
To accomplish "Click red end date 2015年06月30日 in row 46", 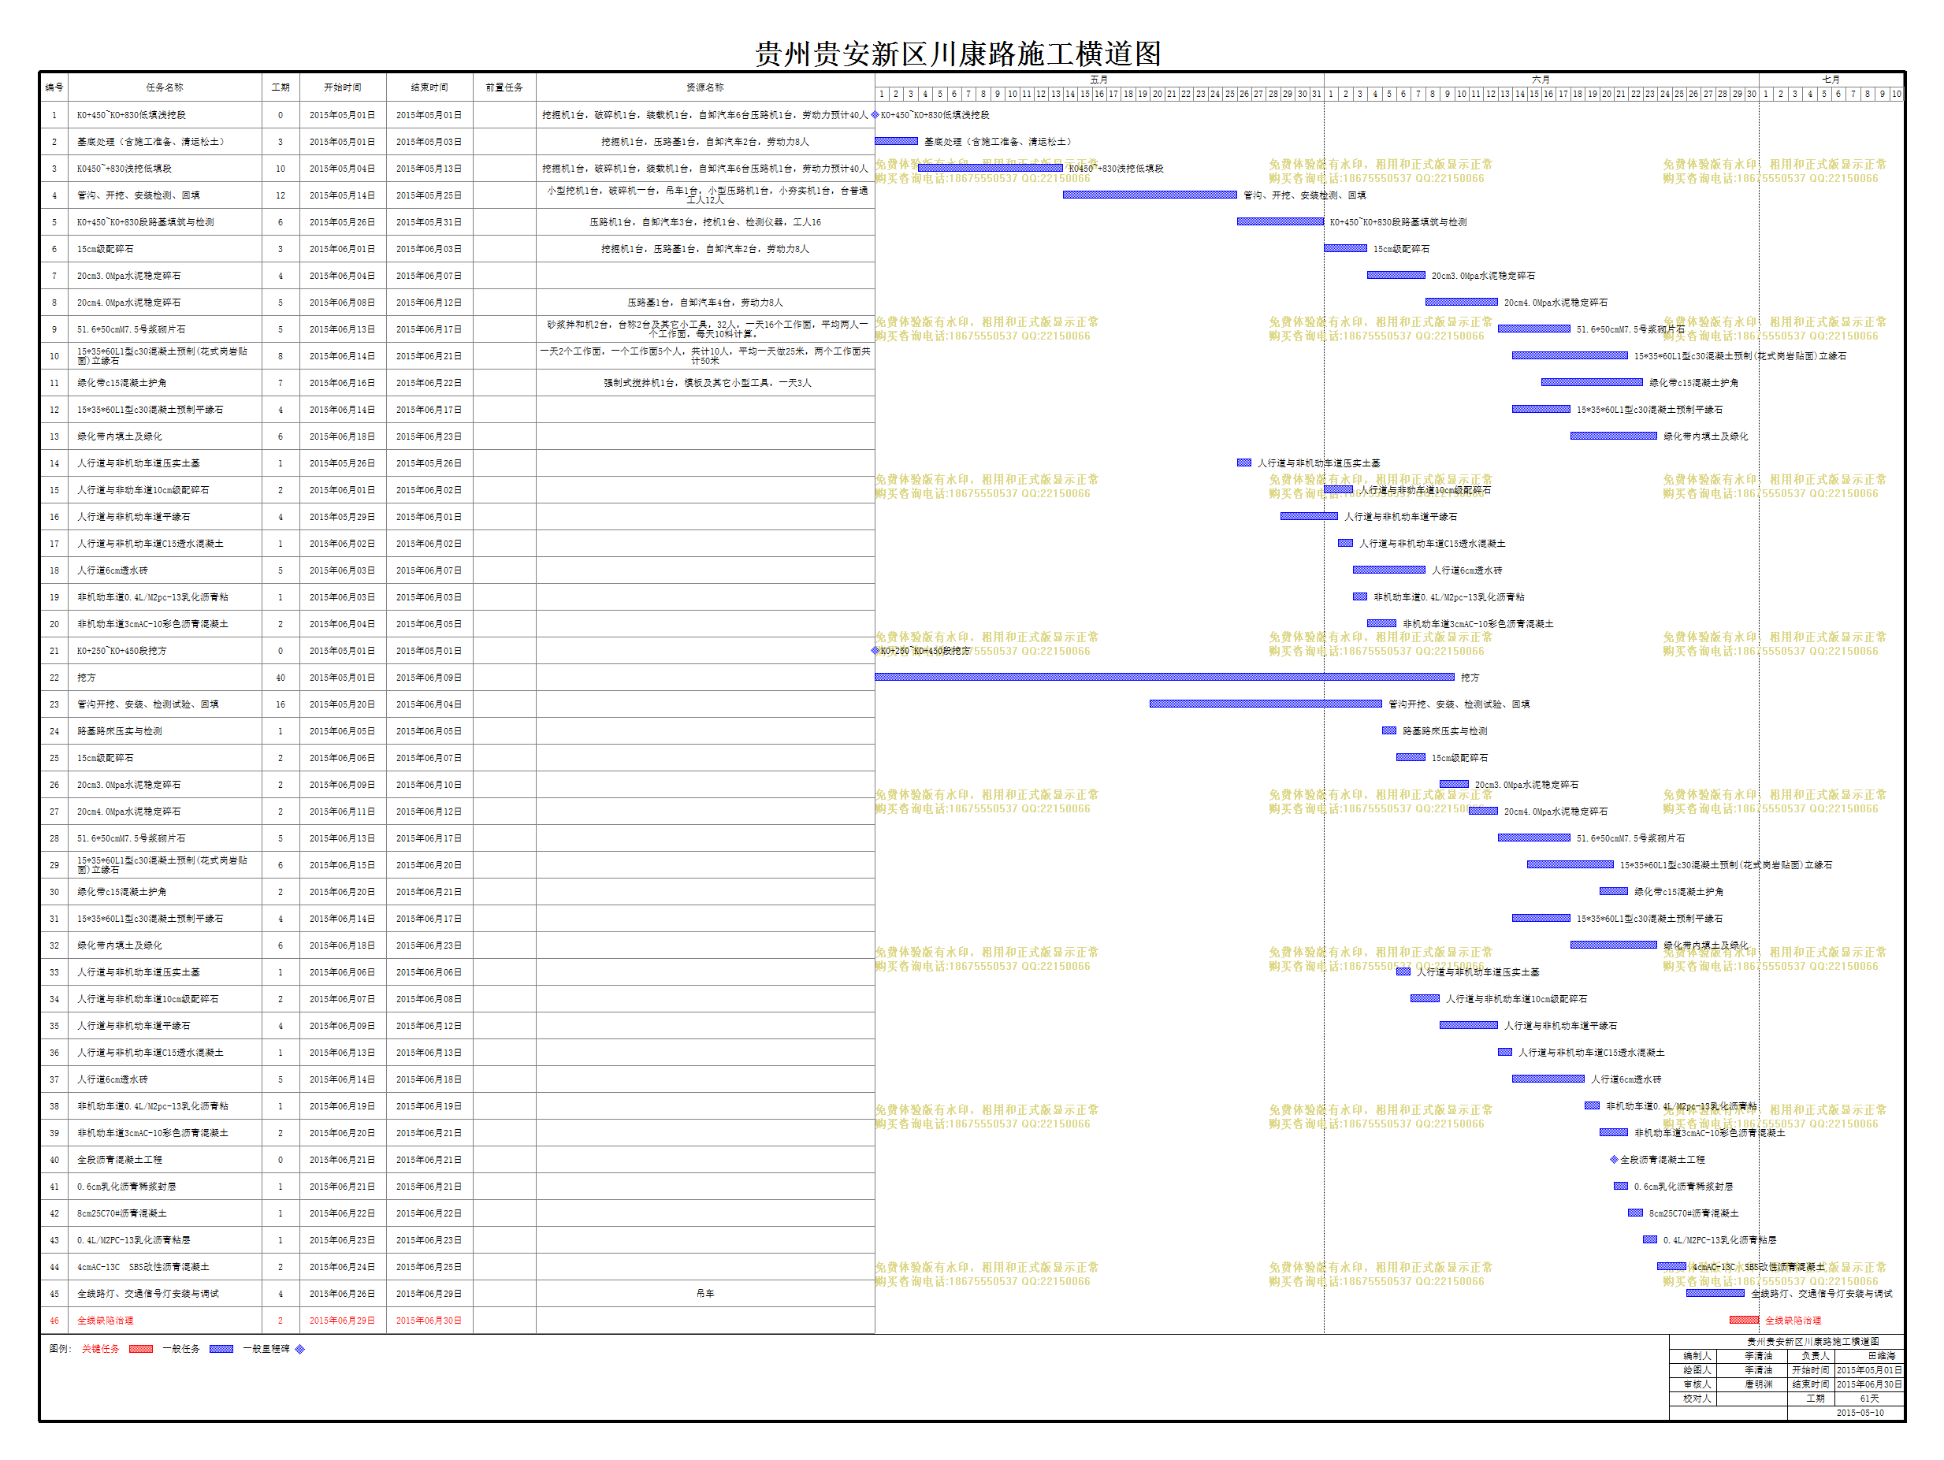I will tap(429, 1321).
